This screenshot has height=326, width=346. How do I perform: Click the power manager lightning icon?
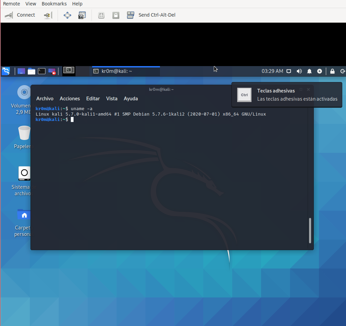[x=320, y=71]
